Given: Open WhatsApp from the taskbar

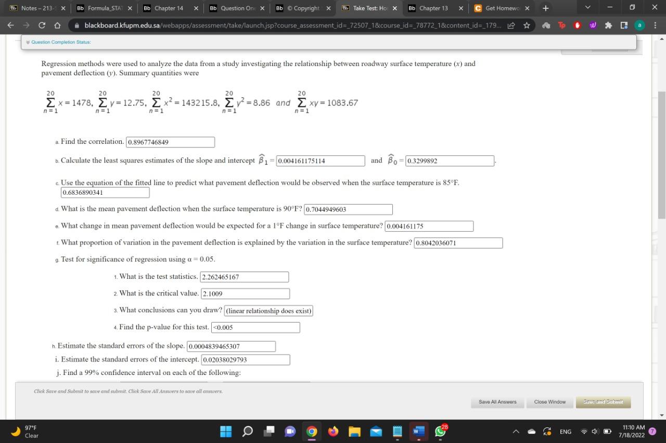Looking at the screenshot, I should click(x=440, y=432).
